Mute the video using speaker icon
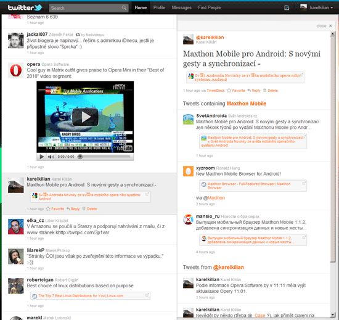The width and height of the screenshot is (339, 320). coord(51,157)
